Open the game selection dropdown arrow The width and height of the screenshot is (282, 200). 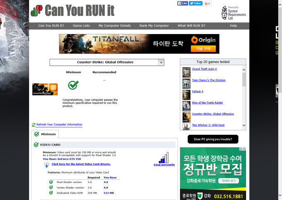point(161,63)
